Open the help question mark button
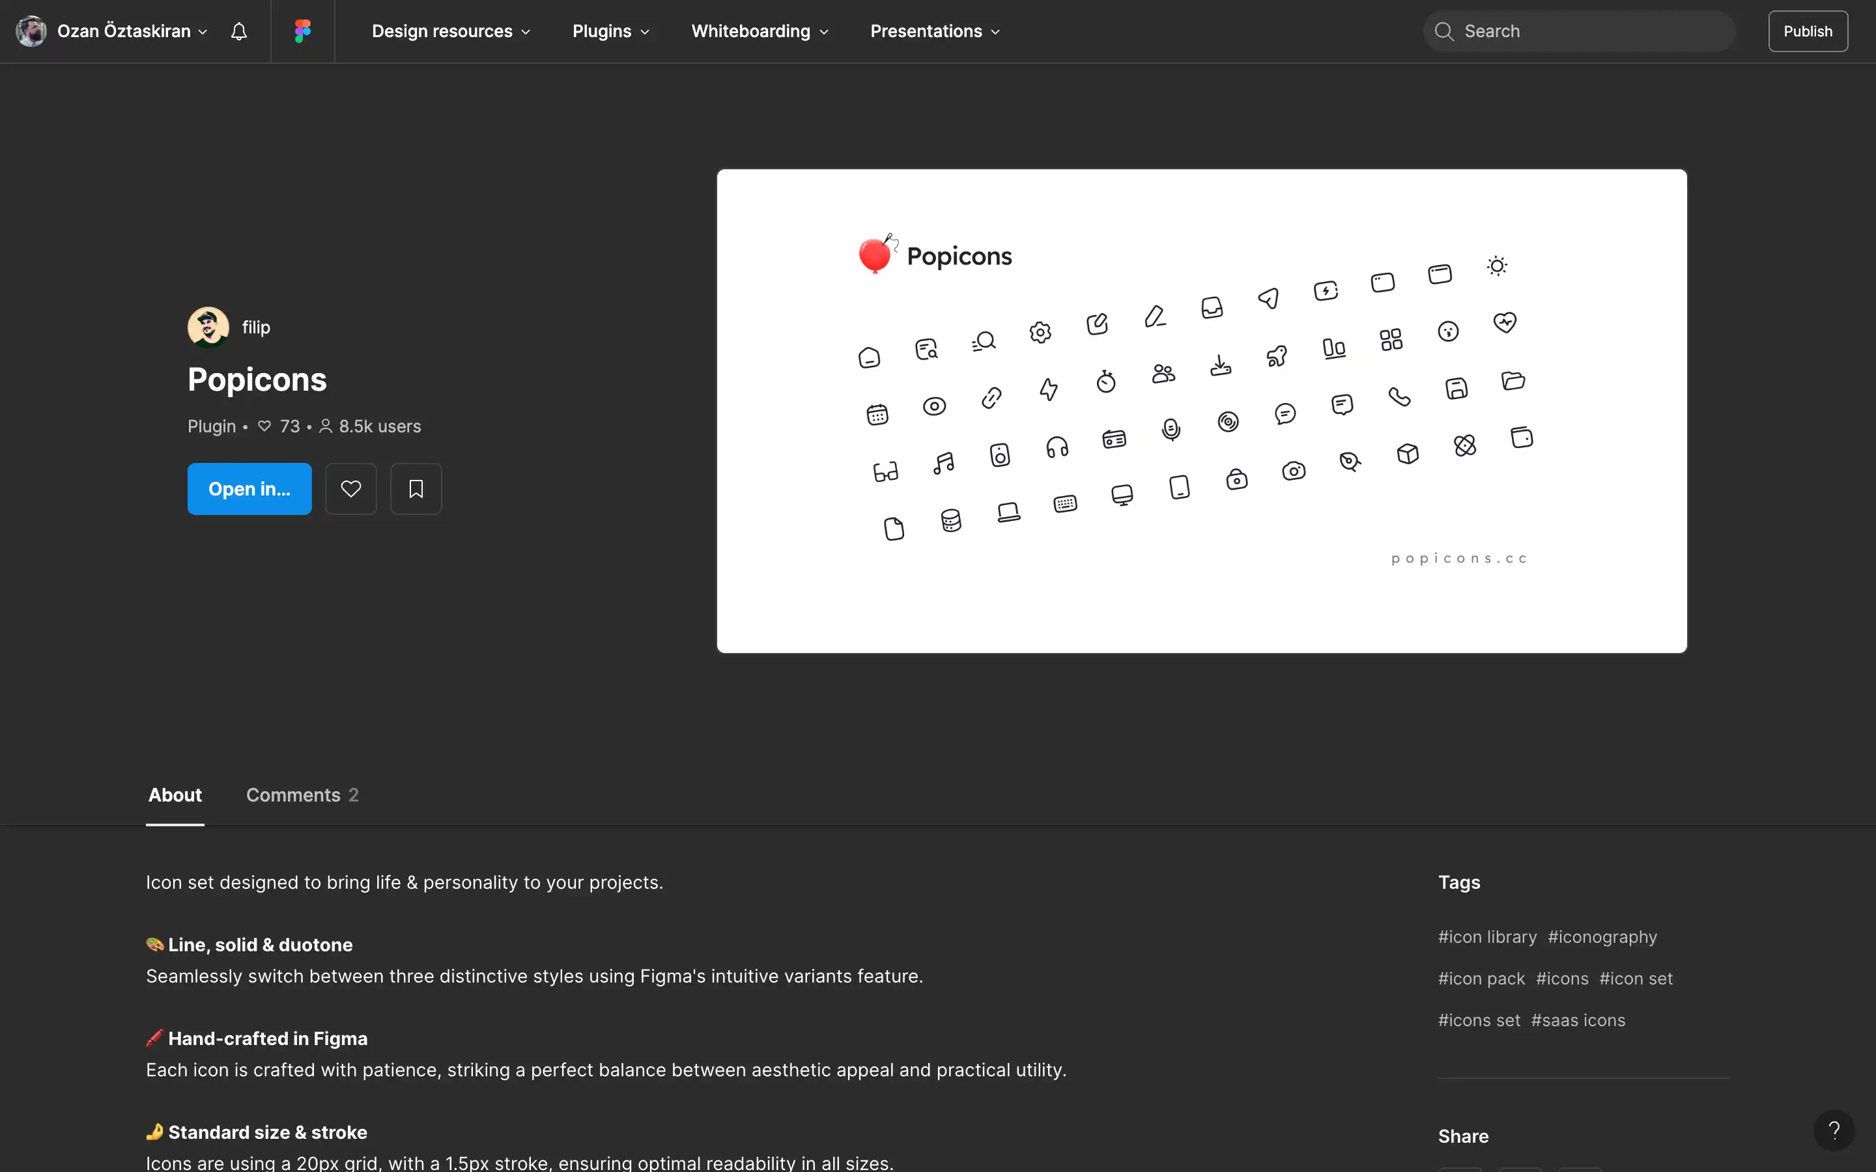The height and width of the screenshot is (1172, 1876). [1834, 1130]
